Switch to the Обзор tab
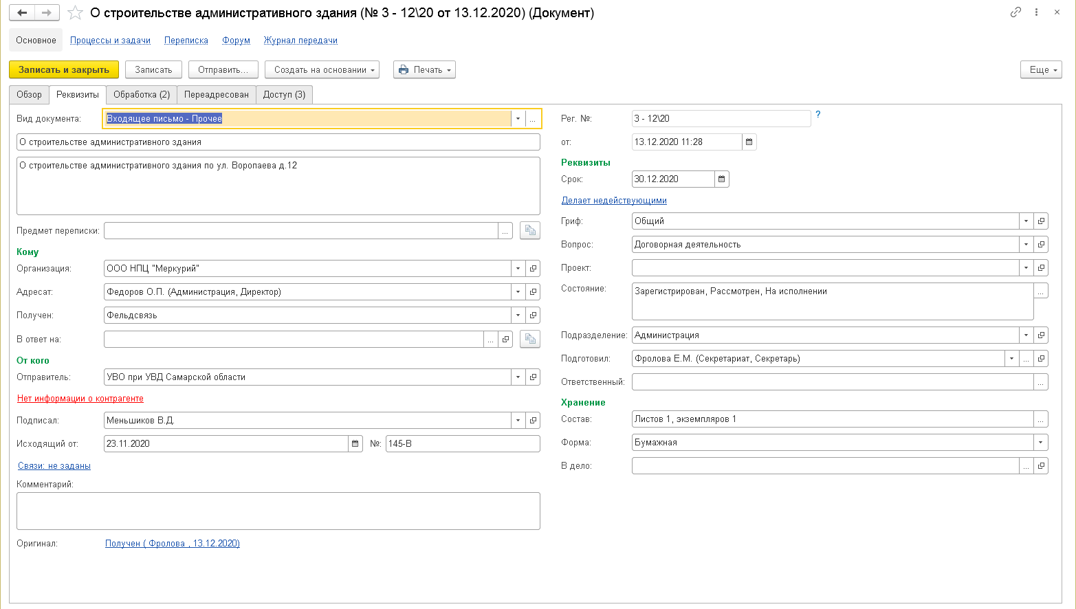This screenshot has width=1076, height=609. (29, 95)
